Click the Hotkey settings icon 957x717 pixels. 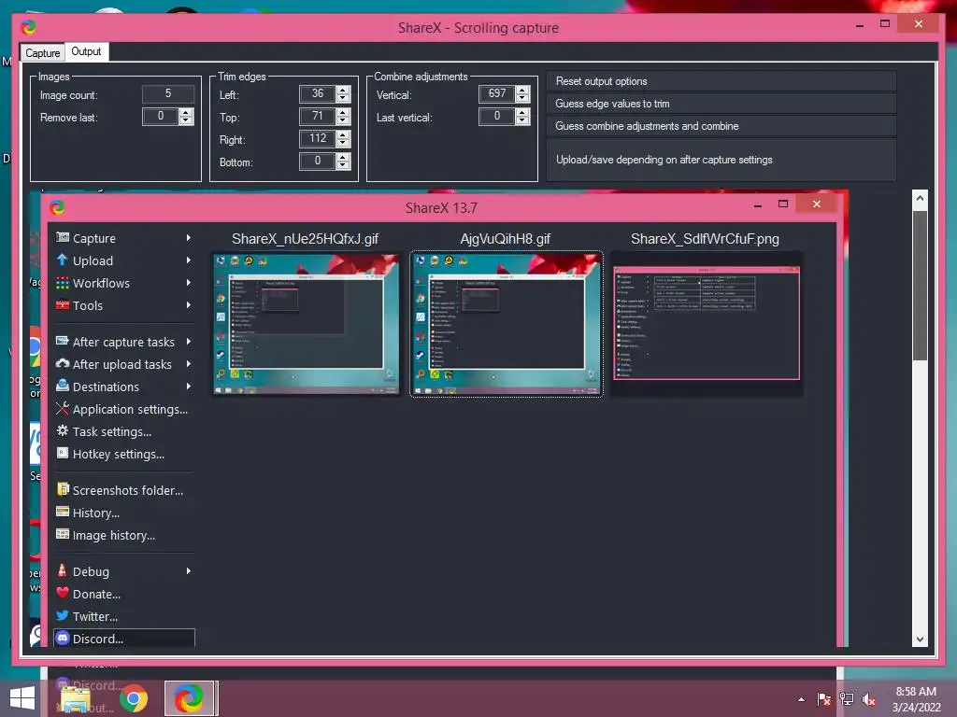click(63, 453)
